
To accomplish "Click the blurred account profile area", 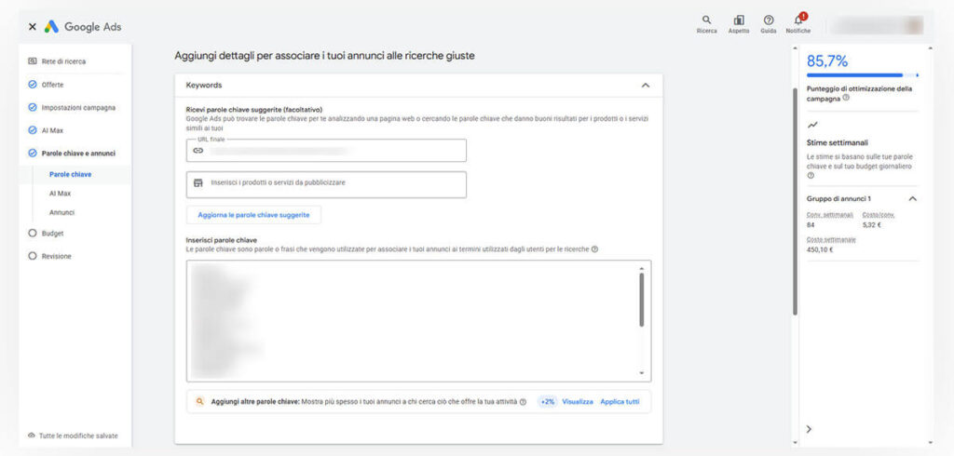I will click(x=877, y=25).
